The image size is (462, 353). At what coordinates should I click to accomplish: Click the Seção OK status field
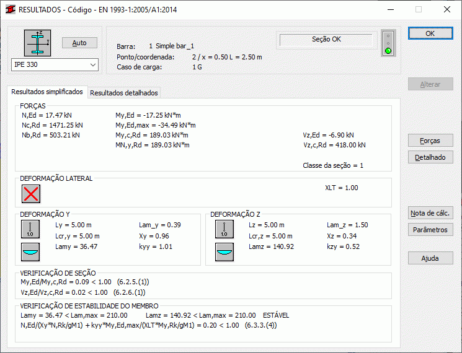point(326,40)
